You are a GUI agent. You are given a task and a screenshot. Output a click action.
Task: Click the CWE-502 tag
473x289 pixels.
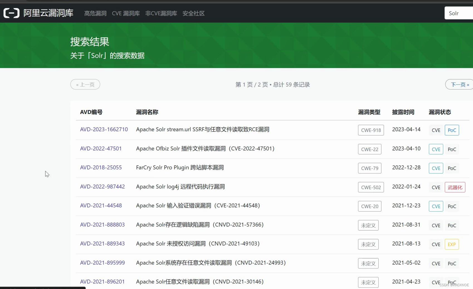tap(371, 187)
